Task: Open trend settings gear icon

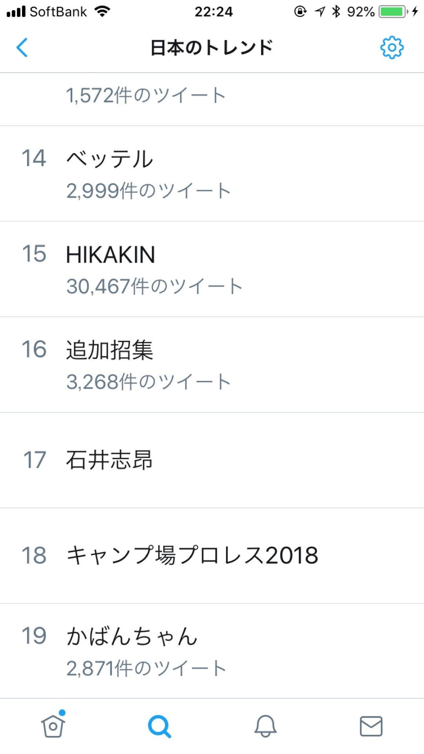Action: [x=392, y=48]
